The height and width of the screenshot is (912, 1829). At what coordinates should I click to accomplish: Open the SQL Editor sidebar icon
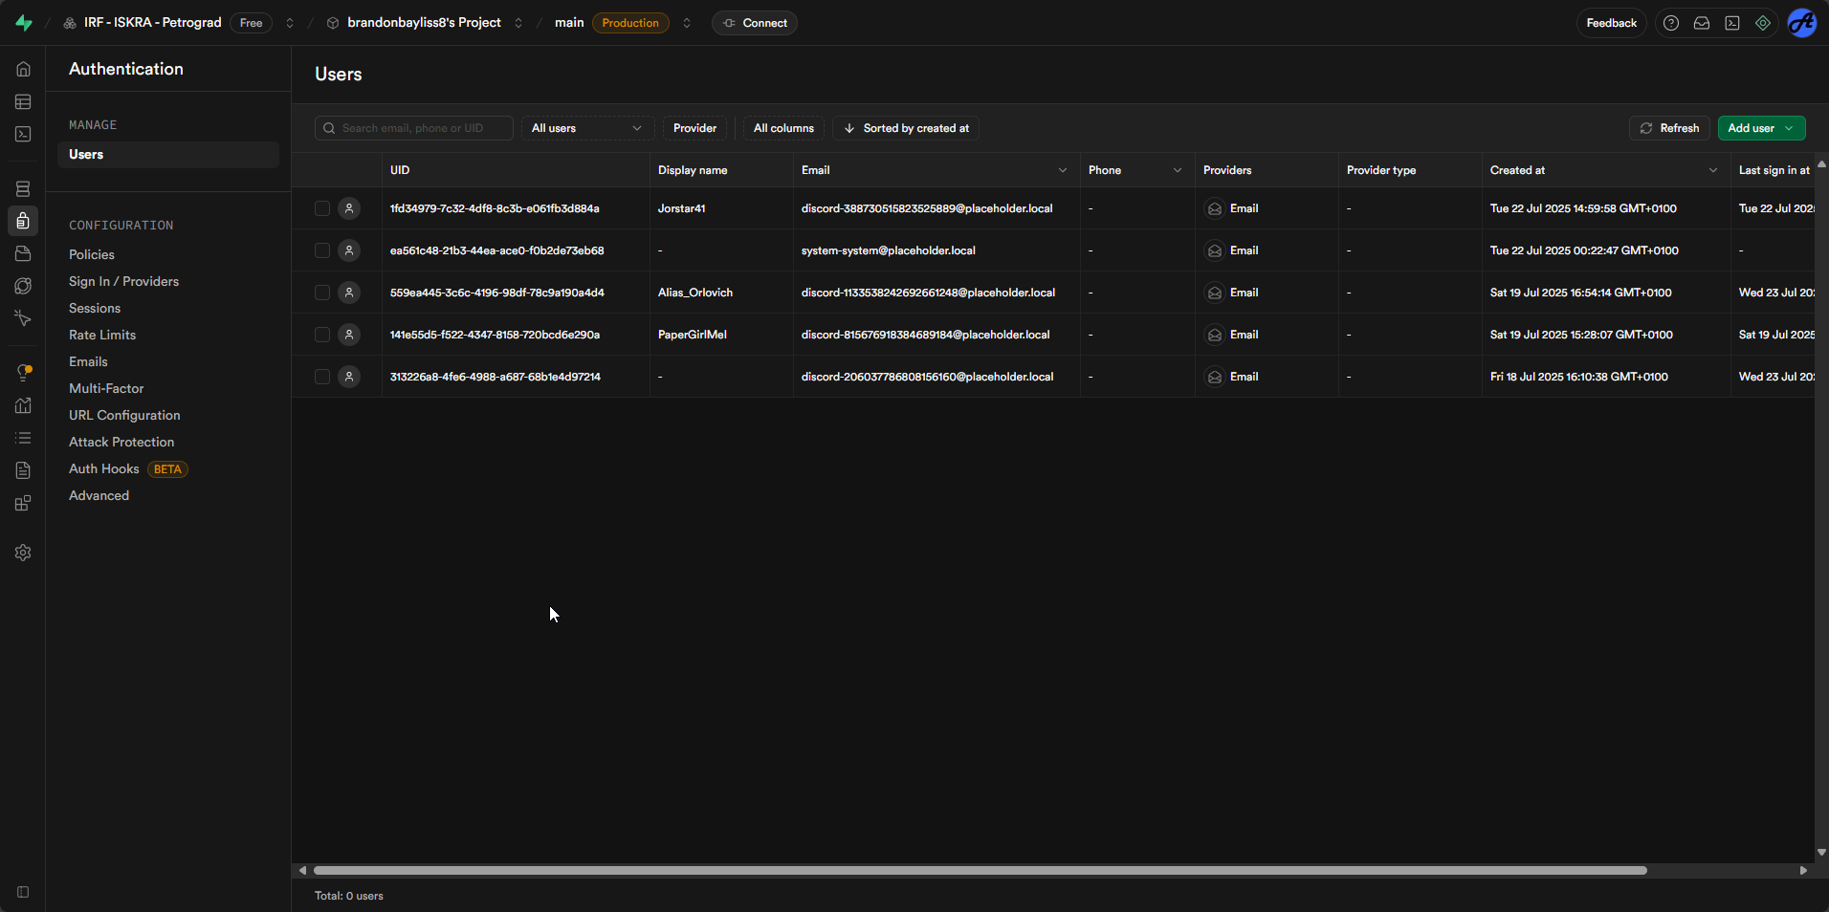[x=23, y=134]
